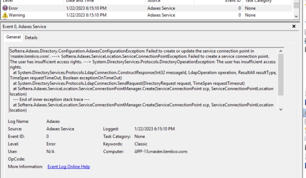This screenshot has width=306, height=178.
Task: Click the red Error icon in the event list
Action: [x=5, y=8]
